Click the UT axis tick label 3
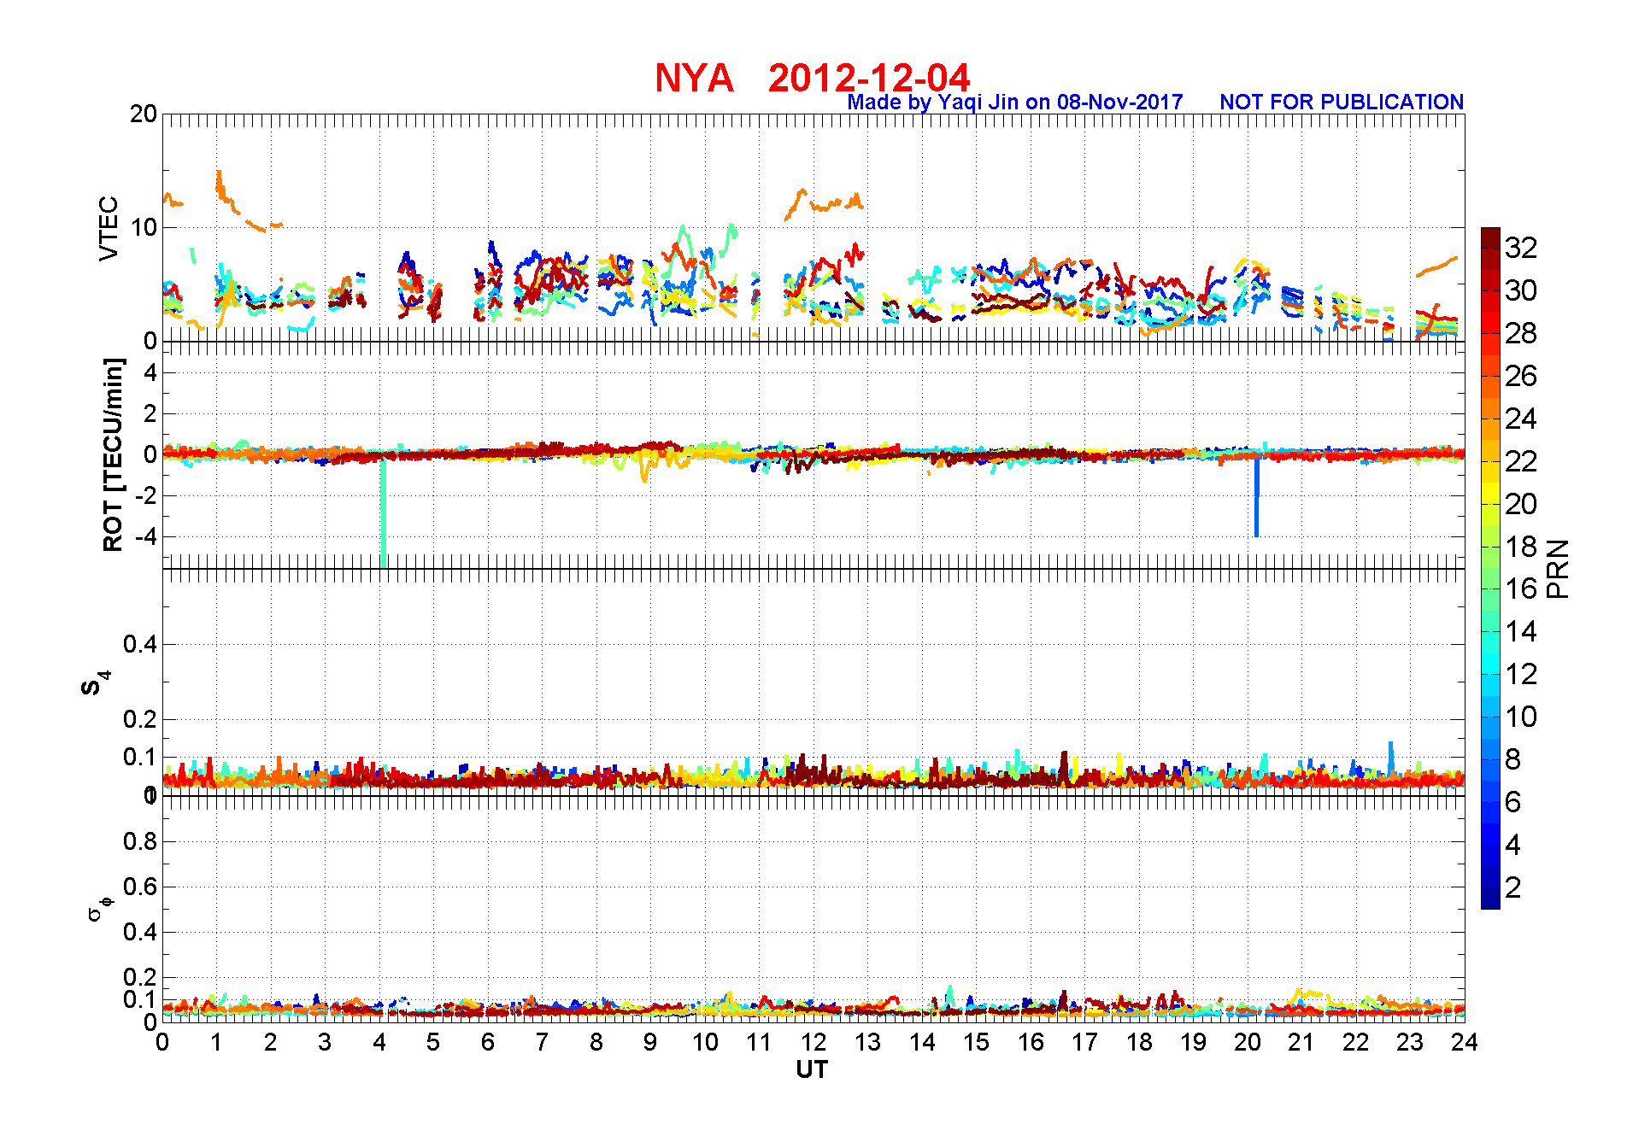 325,1042
